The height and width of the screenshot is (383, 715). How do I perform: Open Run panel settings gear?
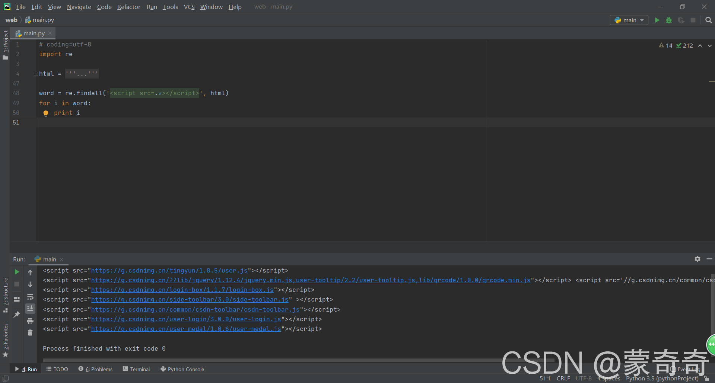697,259
